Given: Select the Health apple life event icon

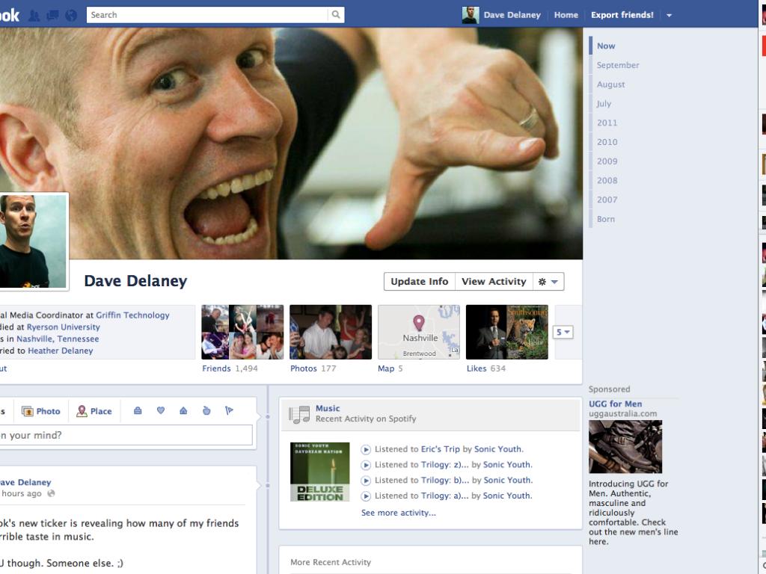Looking at the screenshot, I should click(x=206, y=410).
